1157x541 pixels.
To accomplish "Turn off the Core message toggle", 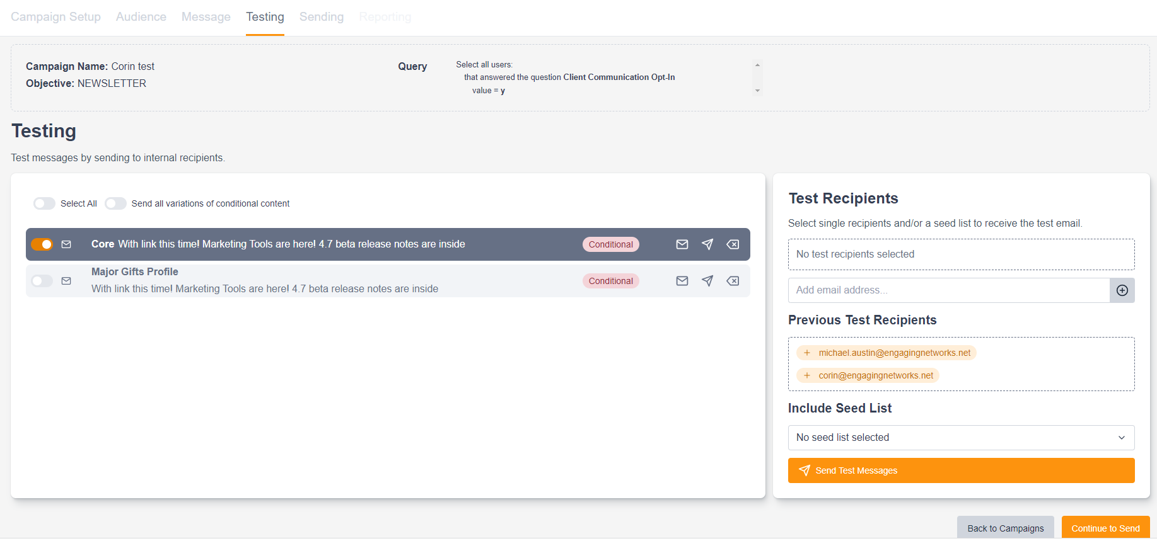I will [x=42, y=244].
